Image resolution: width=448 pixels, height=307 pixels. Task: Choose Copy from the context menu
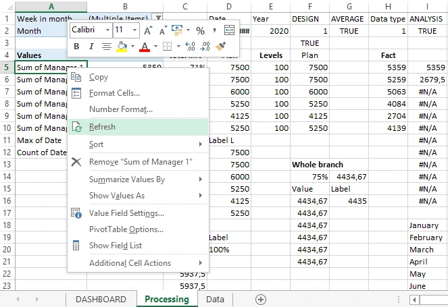pyautogui.click(x=139, y=77)
